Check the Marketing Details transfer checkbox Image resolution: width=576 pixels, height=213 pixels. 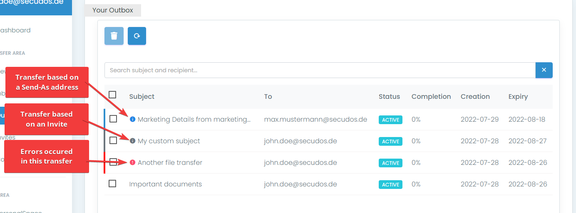click(113, 119)
